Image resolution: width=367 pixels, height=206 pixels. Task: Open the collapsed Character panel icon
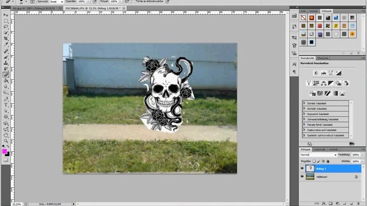(x=294, y=64)
